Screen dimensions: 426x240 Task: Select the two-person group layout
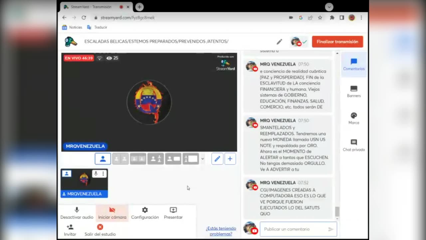tap(138, 159)
